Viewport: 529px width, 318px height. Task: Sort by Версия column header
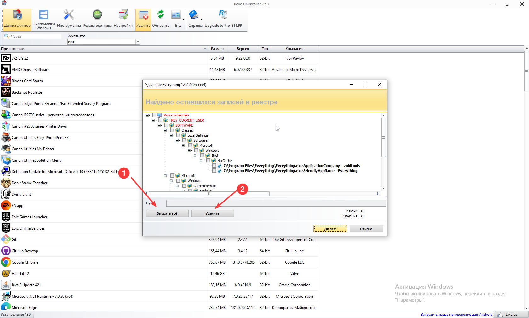point(243,49)
